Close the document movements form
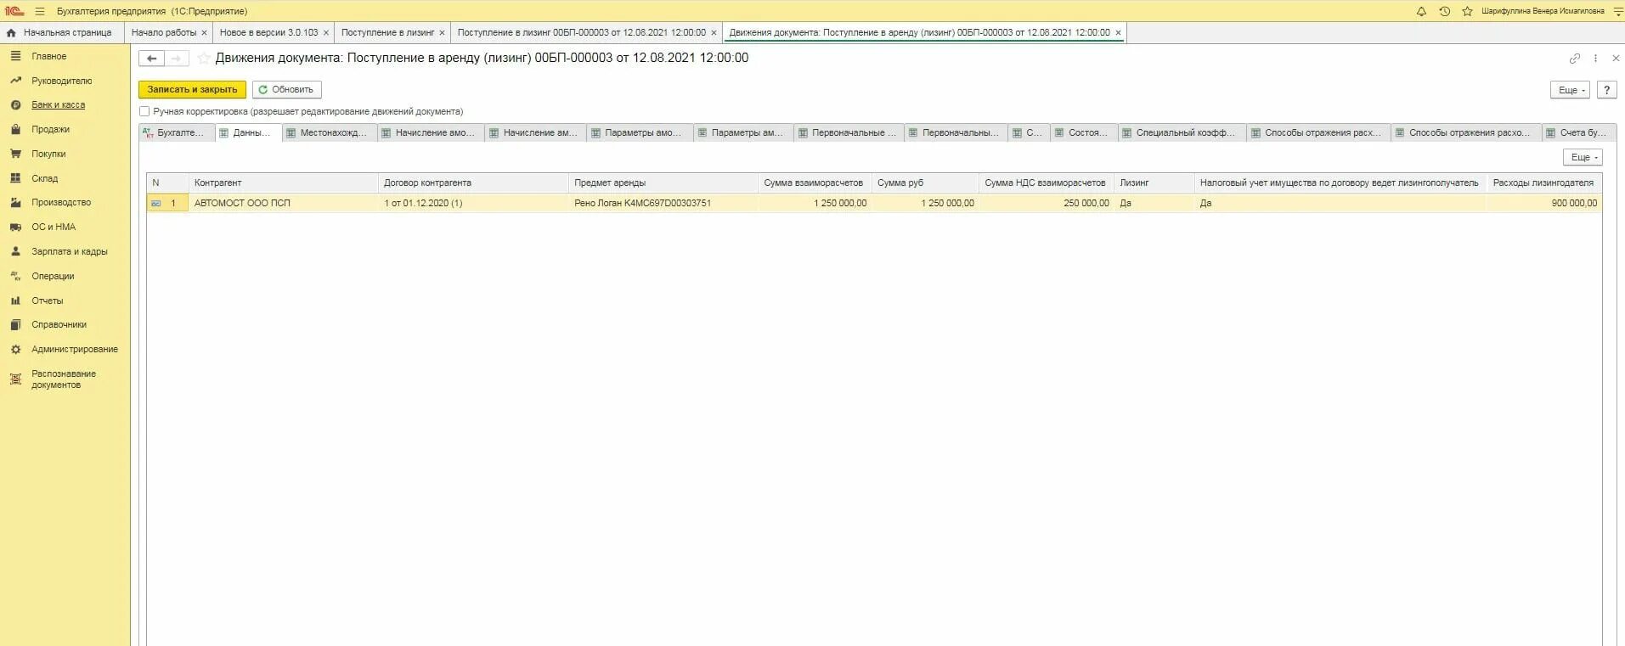1625x646 pixels. (1616, 59)
